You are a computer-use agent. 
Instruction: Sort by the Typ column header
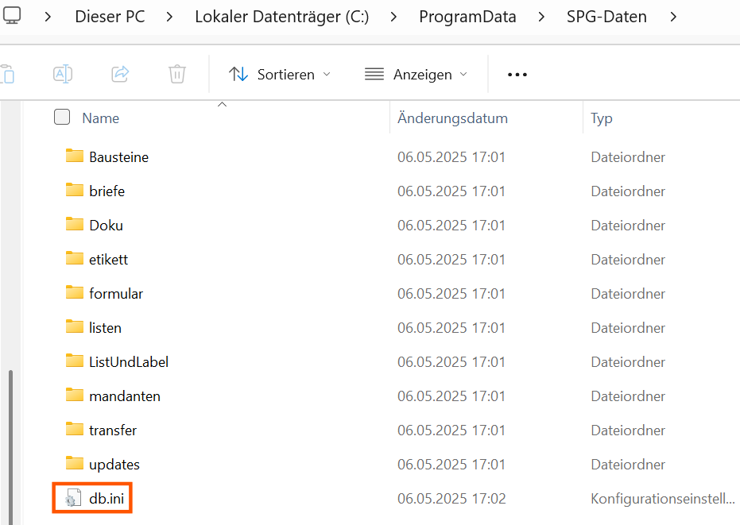pyautogui.click(x=601, y=118)
